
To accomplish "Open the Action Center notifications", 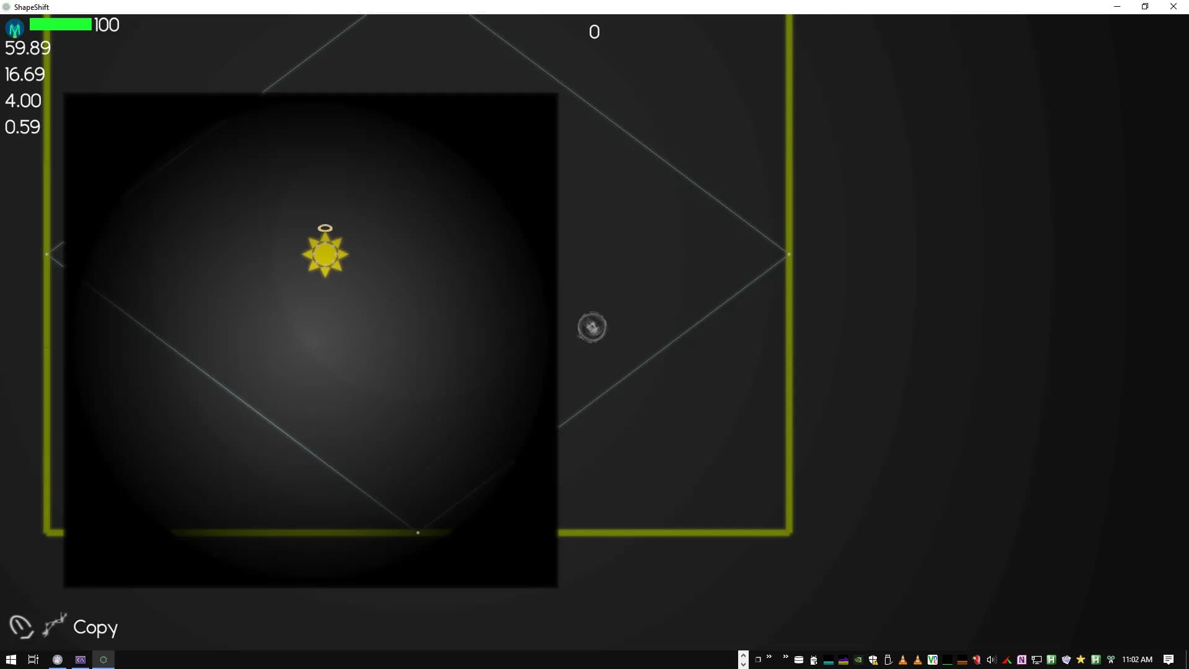I will click(1169, 660).
